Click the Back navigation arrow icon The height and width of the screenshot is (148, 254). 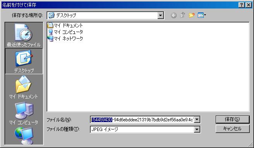pos(173,15)
